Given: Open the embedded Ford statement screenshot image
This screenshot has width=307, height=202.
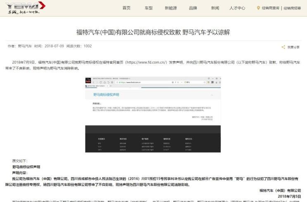Looking at the screenshot, I should click(153, 114).
